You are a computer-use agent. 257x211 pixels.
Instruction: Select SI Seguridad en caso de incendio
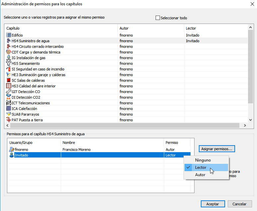tap(126, 69)
